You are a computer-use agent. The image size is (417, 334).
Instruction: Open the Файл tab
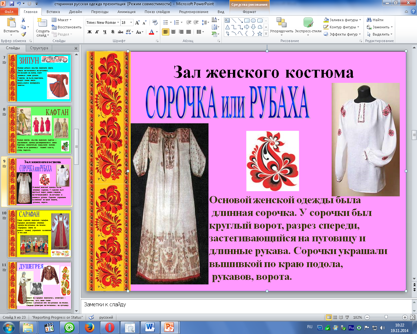(9, 12)
